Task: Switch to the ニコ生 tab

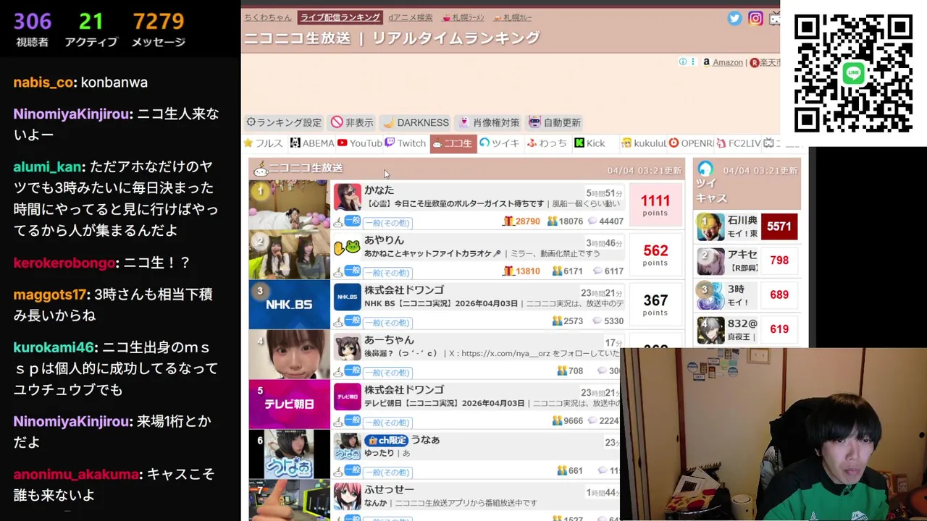Action: point(453,143)
